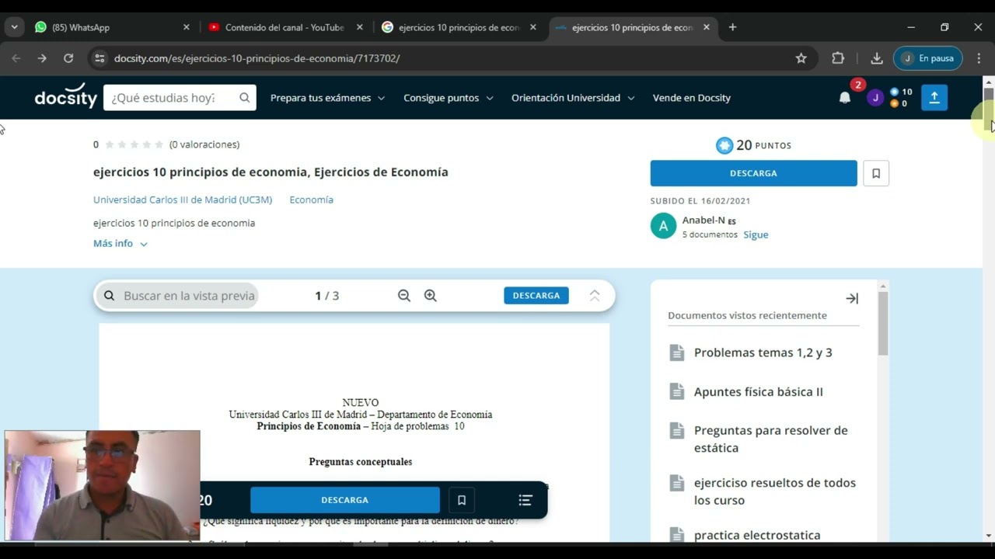The image size is (995, 559).
Task: Zoom in the document preview
Action: pos(431,296)
